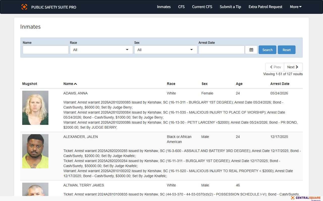Screen dimensions: 323x201
Task: Click the CentralSquare logo in footer
Action: [x=306, y=198]
